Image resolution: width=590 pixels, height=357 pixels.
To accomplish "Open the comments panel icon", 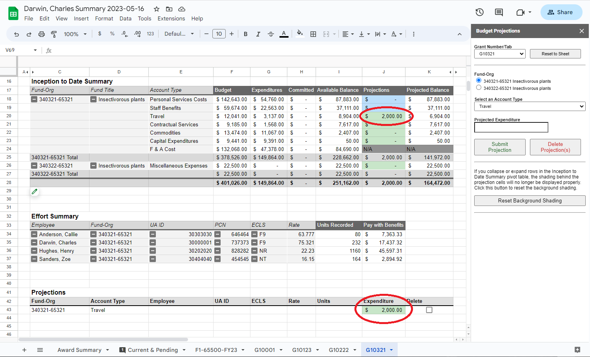I will click(499, 12).
